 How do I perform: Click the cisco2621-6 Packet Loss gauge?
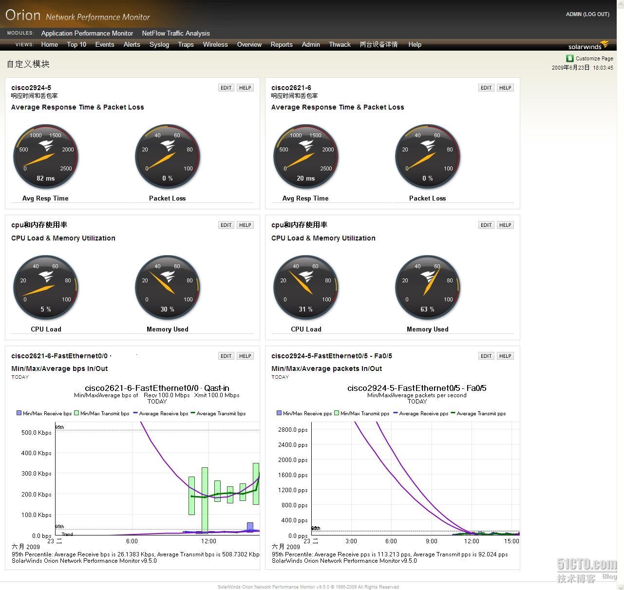(428, 156)
